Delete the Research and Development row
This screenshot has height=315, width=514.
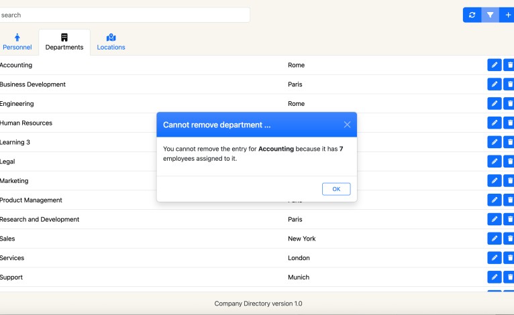pos(509,219)
